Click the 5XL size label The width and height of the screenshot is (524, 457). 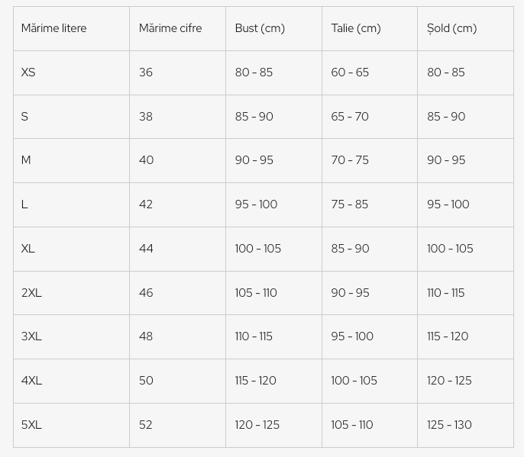[31, 425]
